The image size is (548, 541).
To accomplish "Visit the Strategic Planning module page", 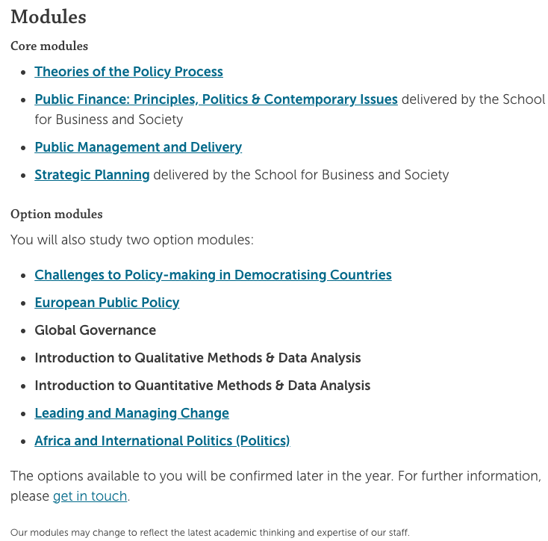I will [92, 175].
